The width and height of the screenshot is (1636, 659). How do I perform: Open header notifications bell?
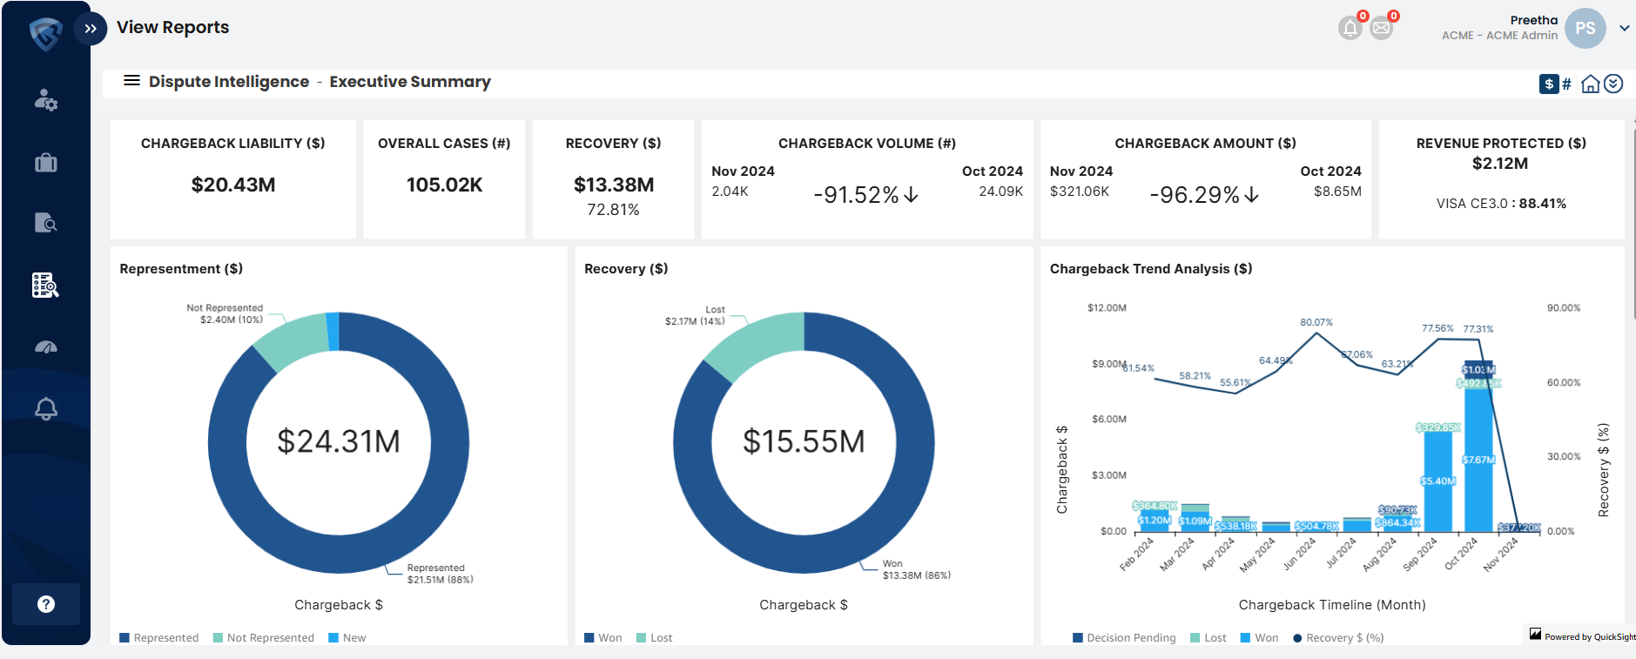pyautogui.click(x=1350, y=28)
